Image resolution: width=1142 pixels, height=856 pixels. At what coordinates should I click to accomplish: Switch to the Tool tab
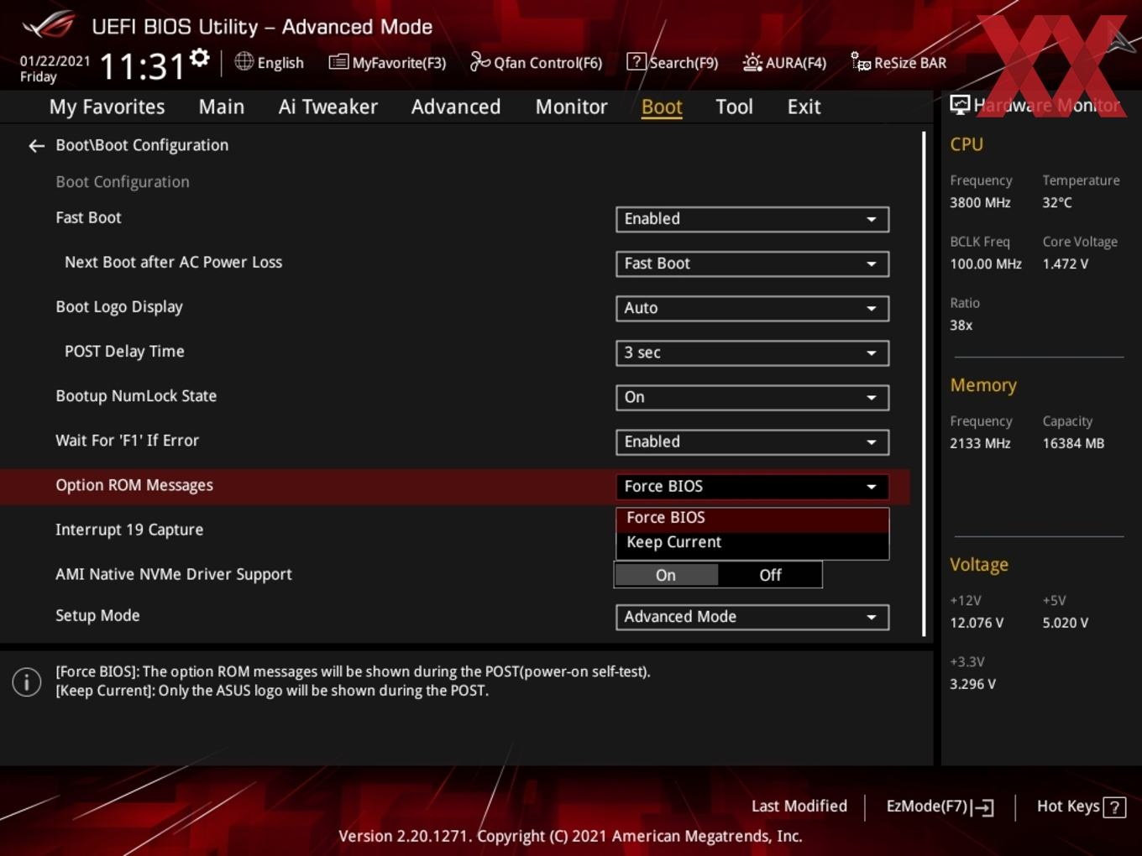click(x=734, y=107)
